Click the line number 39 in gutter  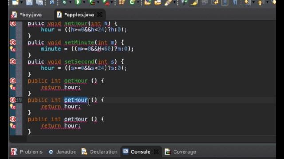click(x=19, y=100)
